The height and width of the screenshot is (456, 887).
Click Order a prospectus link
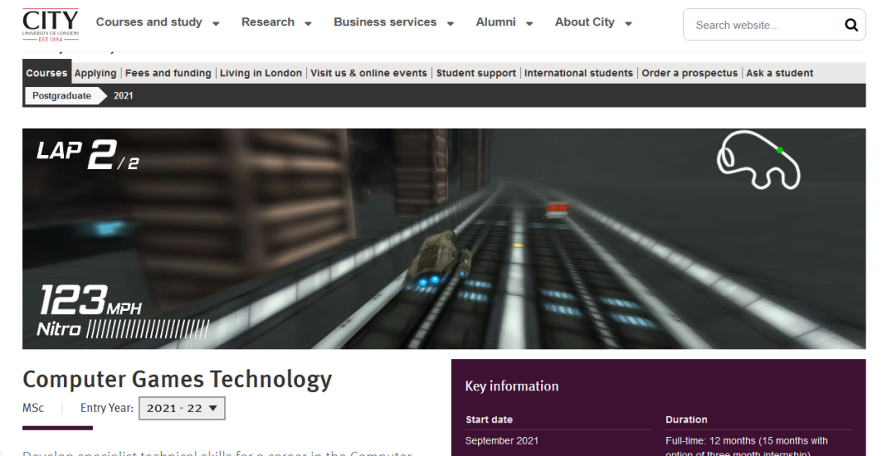690,73
